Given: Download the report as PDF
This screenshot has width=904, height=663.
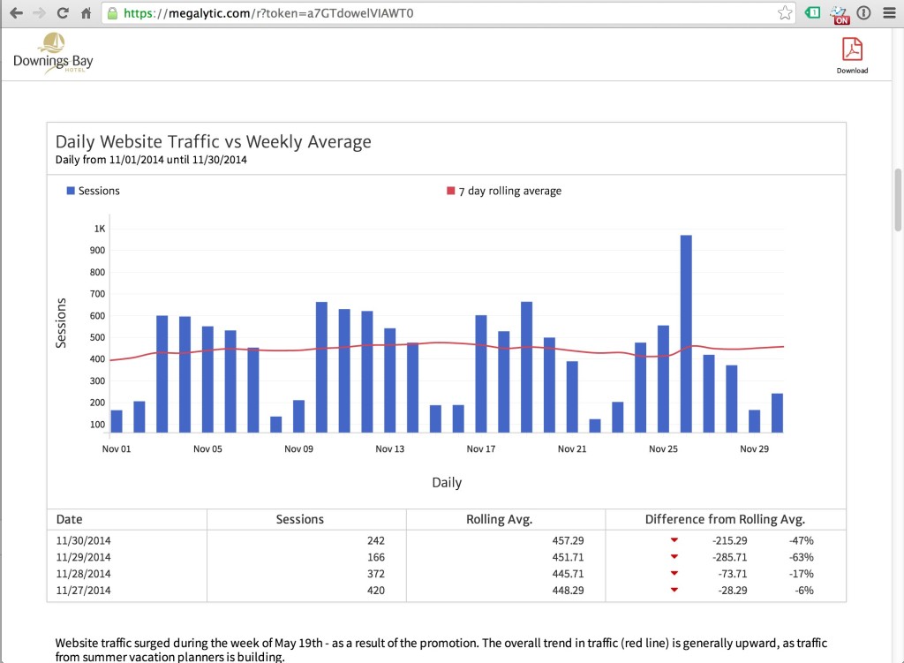Looking at the screenshot, I should [x=852, y=55].
